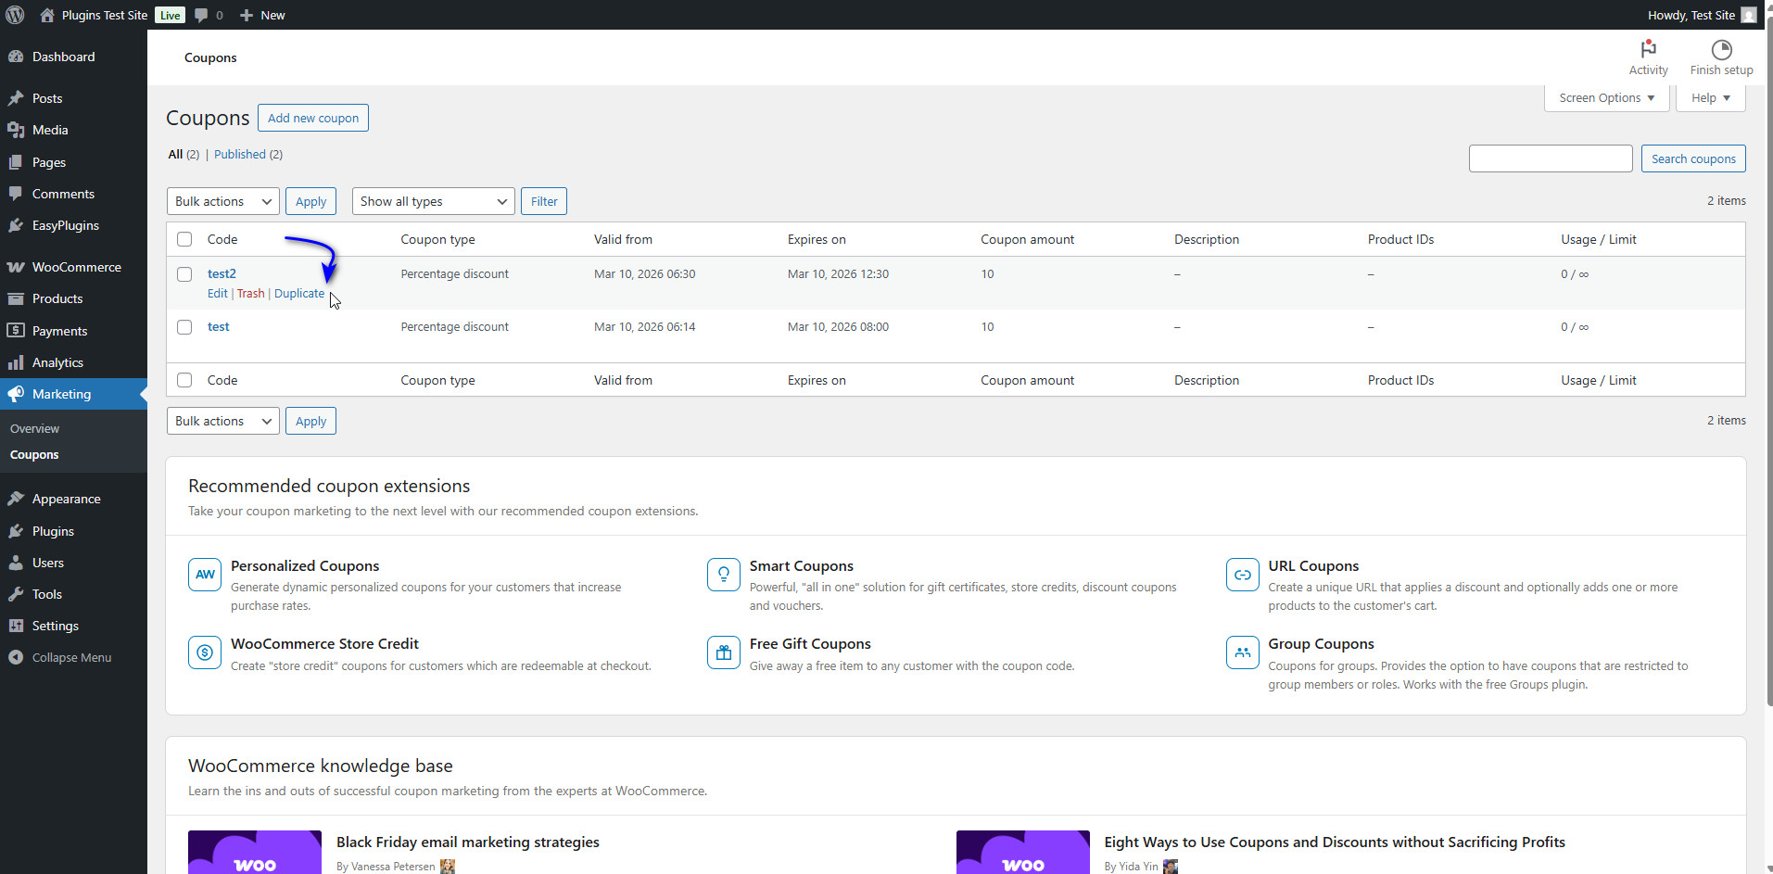Tick the checkbox for test coupon
Screen dimensions: 1773x874
coord(184,327)
